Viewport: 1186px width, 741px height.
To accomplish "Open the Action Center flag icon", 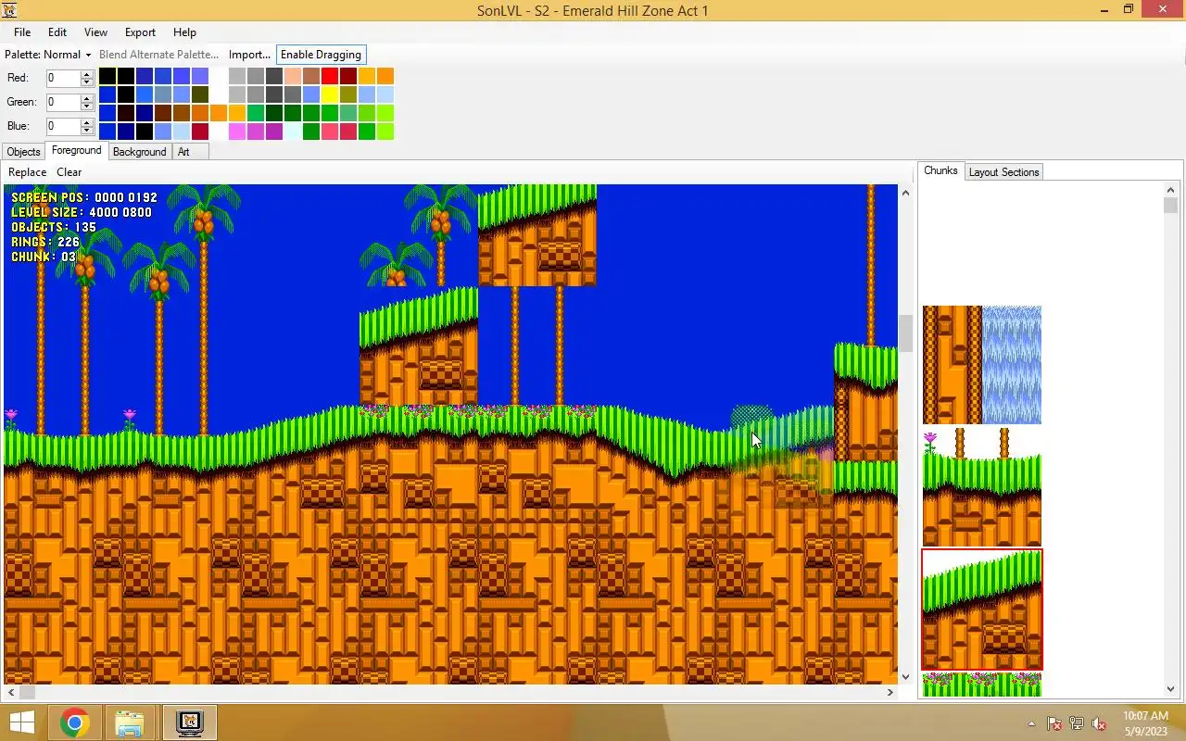I will [1054, 723].
